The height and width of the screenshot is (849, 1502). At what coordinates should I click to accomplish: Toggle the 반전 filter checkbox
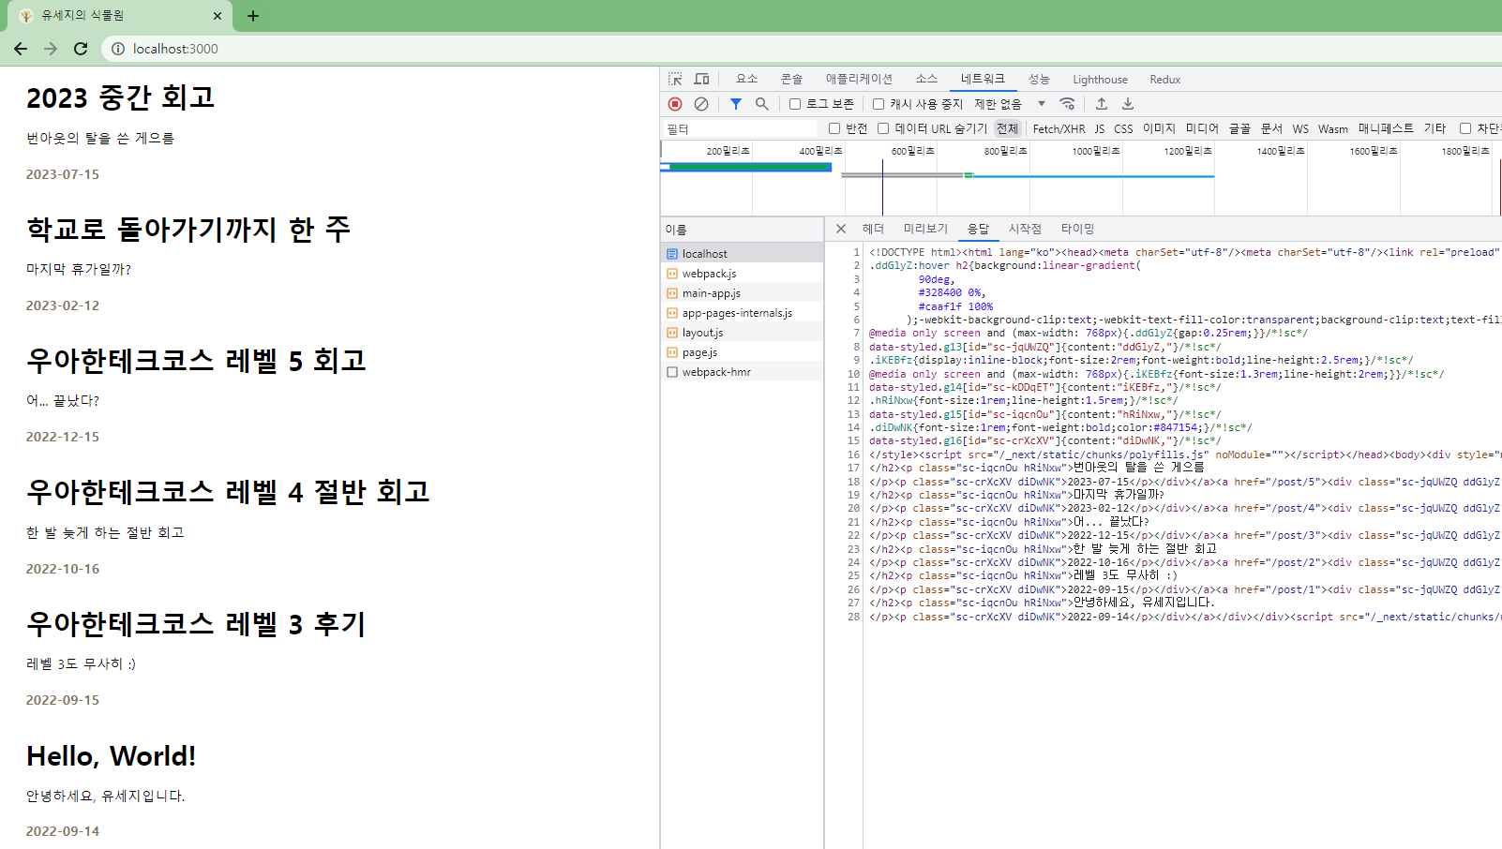click(834, 128)
